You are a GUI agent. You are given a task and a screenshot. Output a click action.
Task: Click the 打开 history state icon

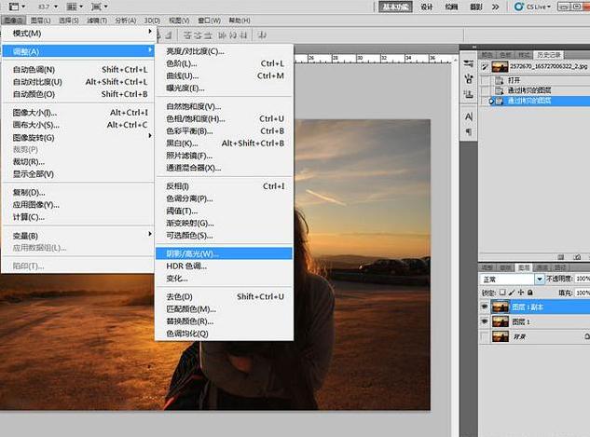pos(500,80)
